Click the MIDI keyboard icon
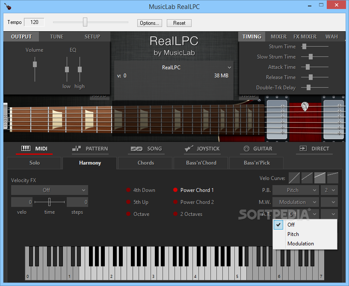Image resolution: width=349 pixels, height=286 pixels. point(26,148)
